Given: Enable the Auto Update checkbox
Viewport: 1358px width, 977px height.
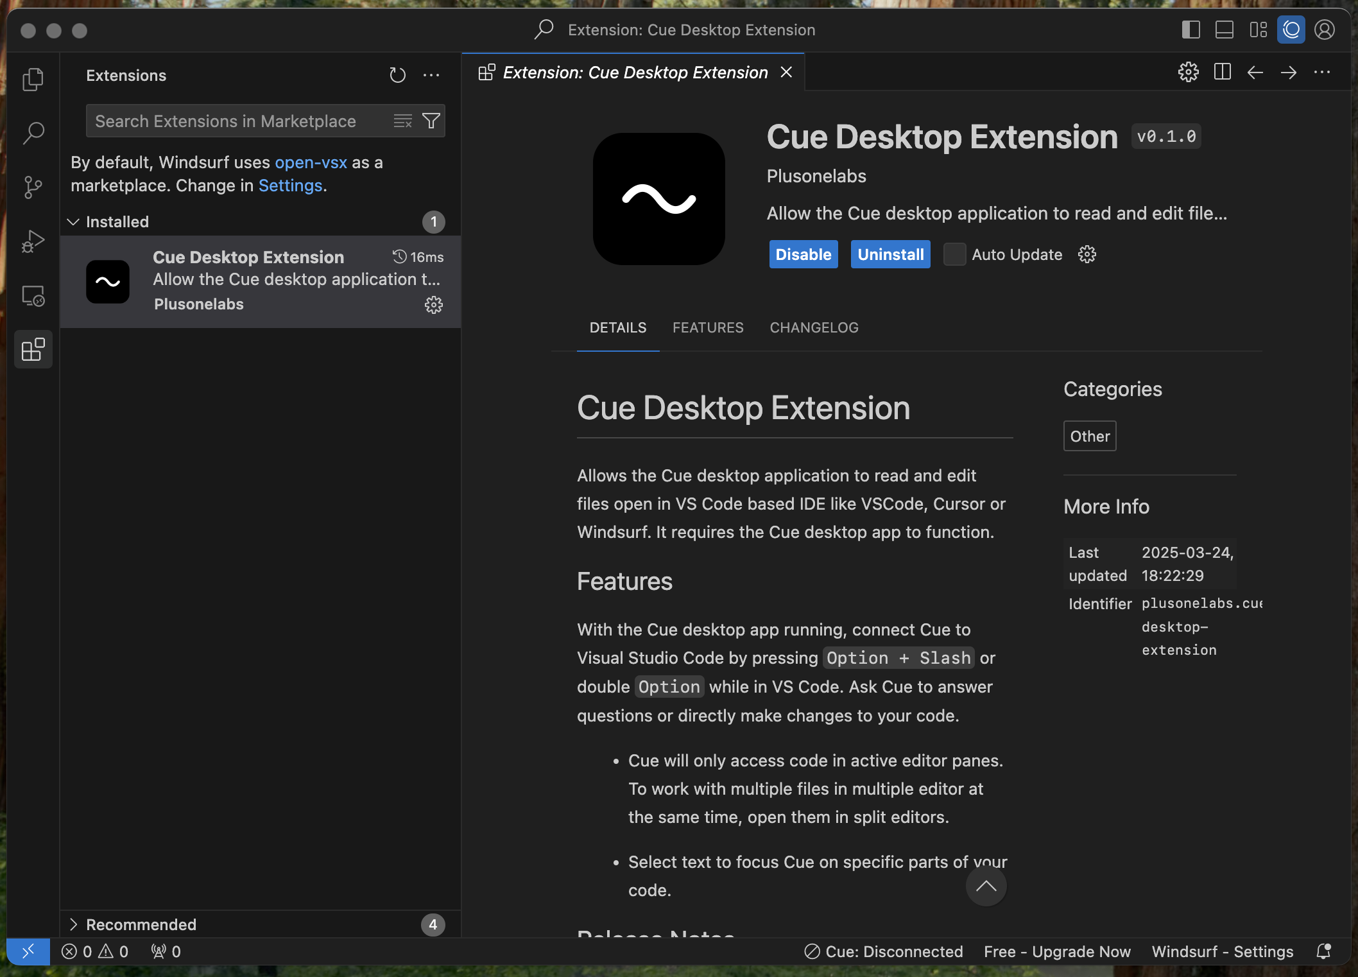Looking at the screenshot, I should pos(954,254).
